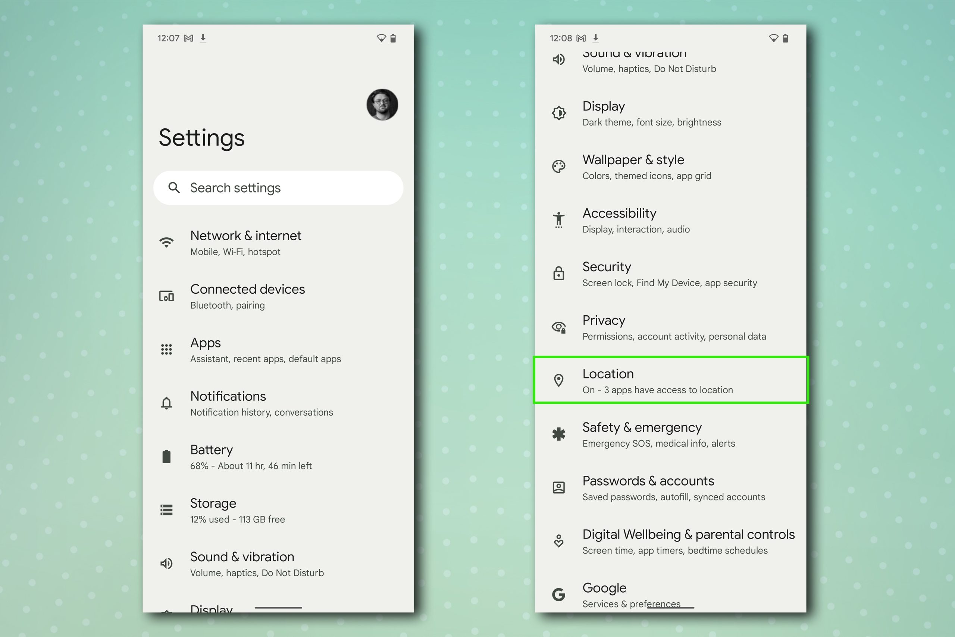Tap the Privacy eye icon
Image resolution: width=955 pixels, height=637 pixels.
coord(559,327)
